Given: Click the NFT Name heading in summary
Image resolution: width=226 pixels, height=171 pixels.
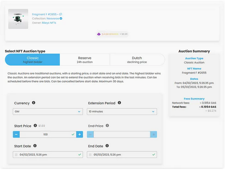Looking at the screenshot, I should pos(194,69).
